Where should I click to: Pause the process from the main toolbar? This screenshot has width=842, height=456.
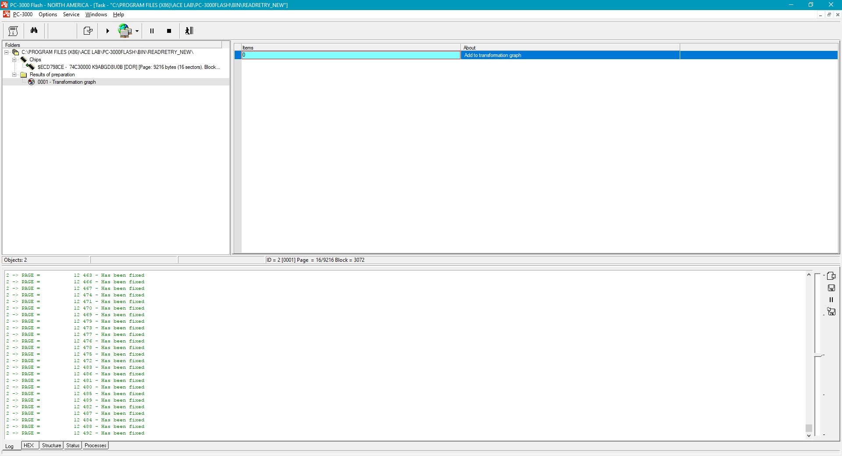(152, 31)
